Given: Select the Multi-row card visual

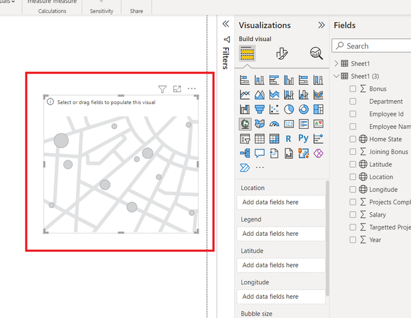Looking at the screenshot, I should click(303, 124).
